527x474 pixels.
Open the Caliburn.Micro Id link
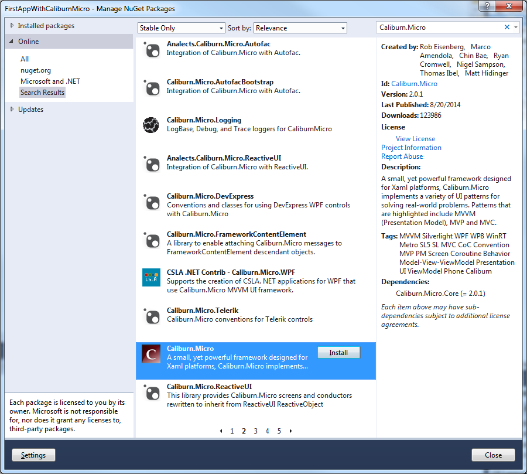(x=414, y=84)
